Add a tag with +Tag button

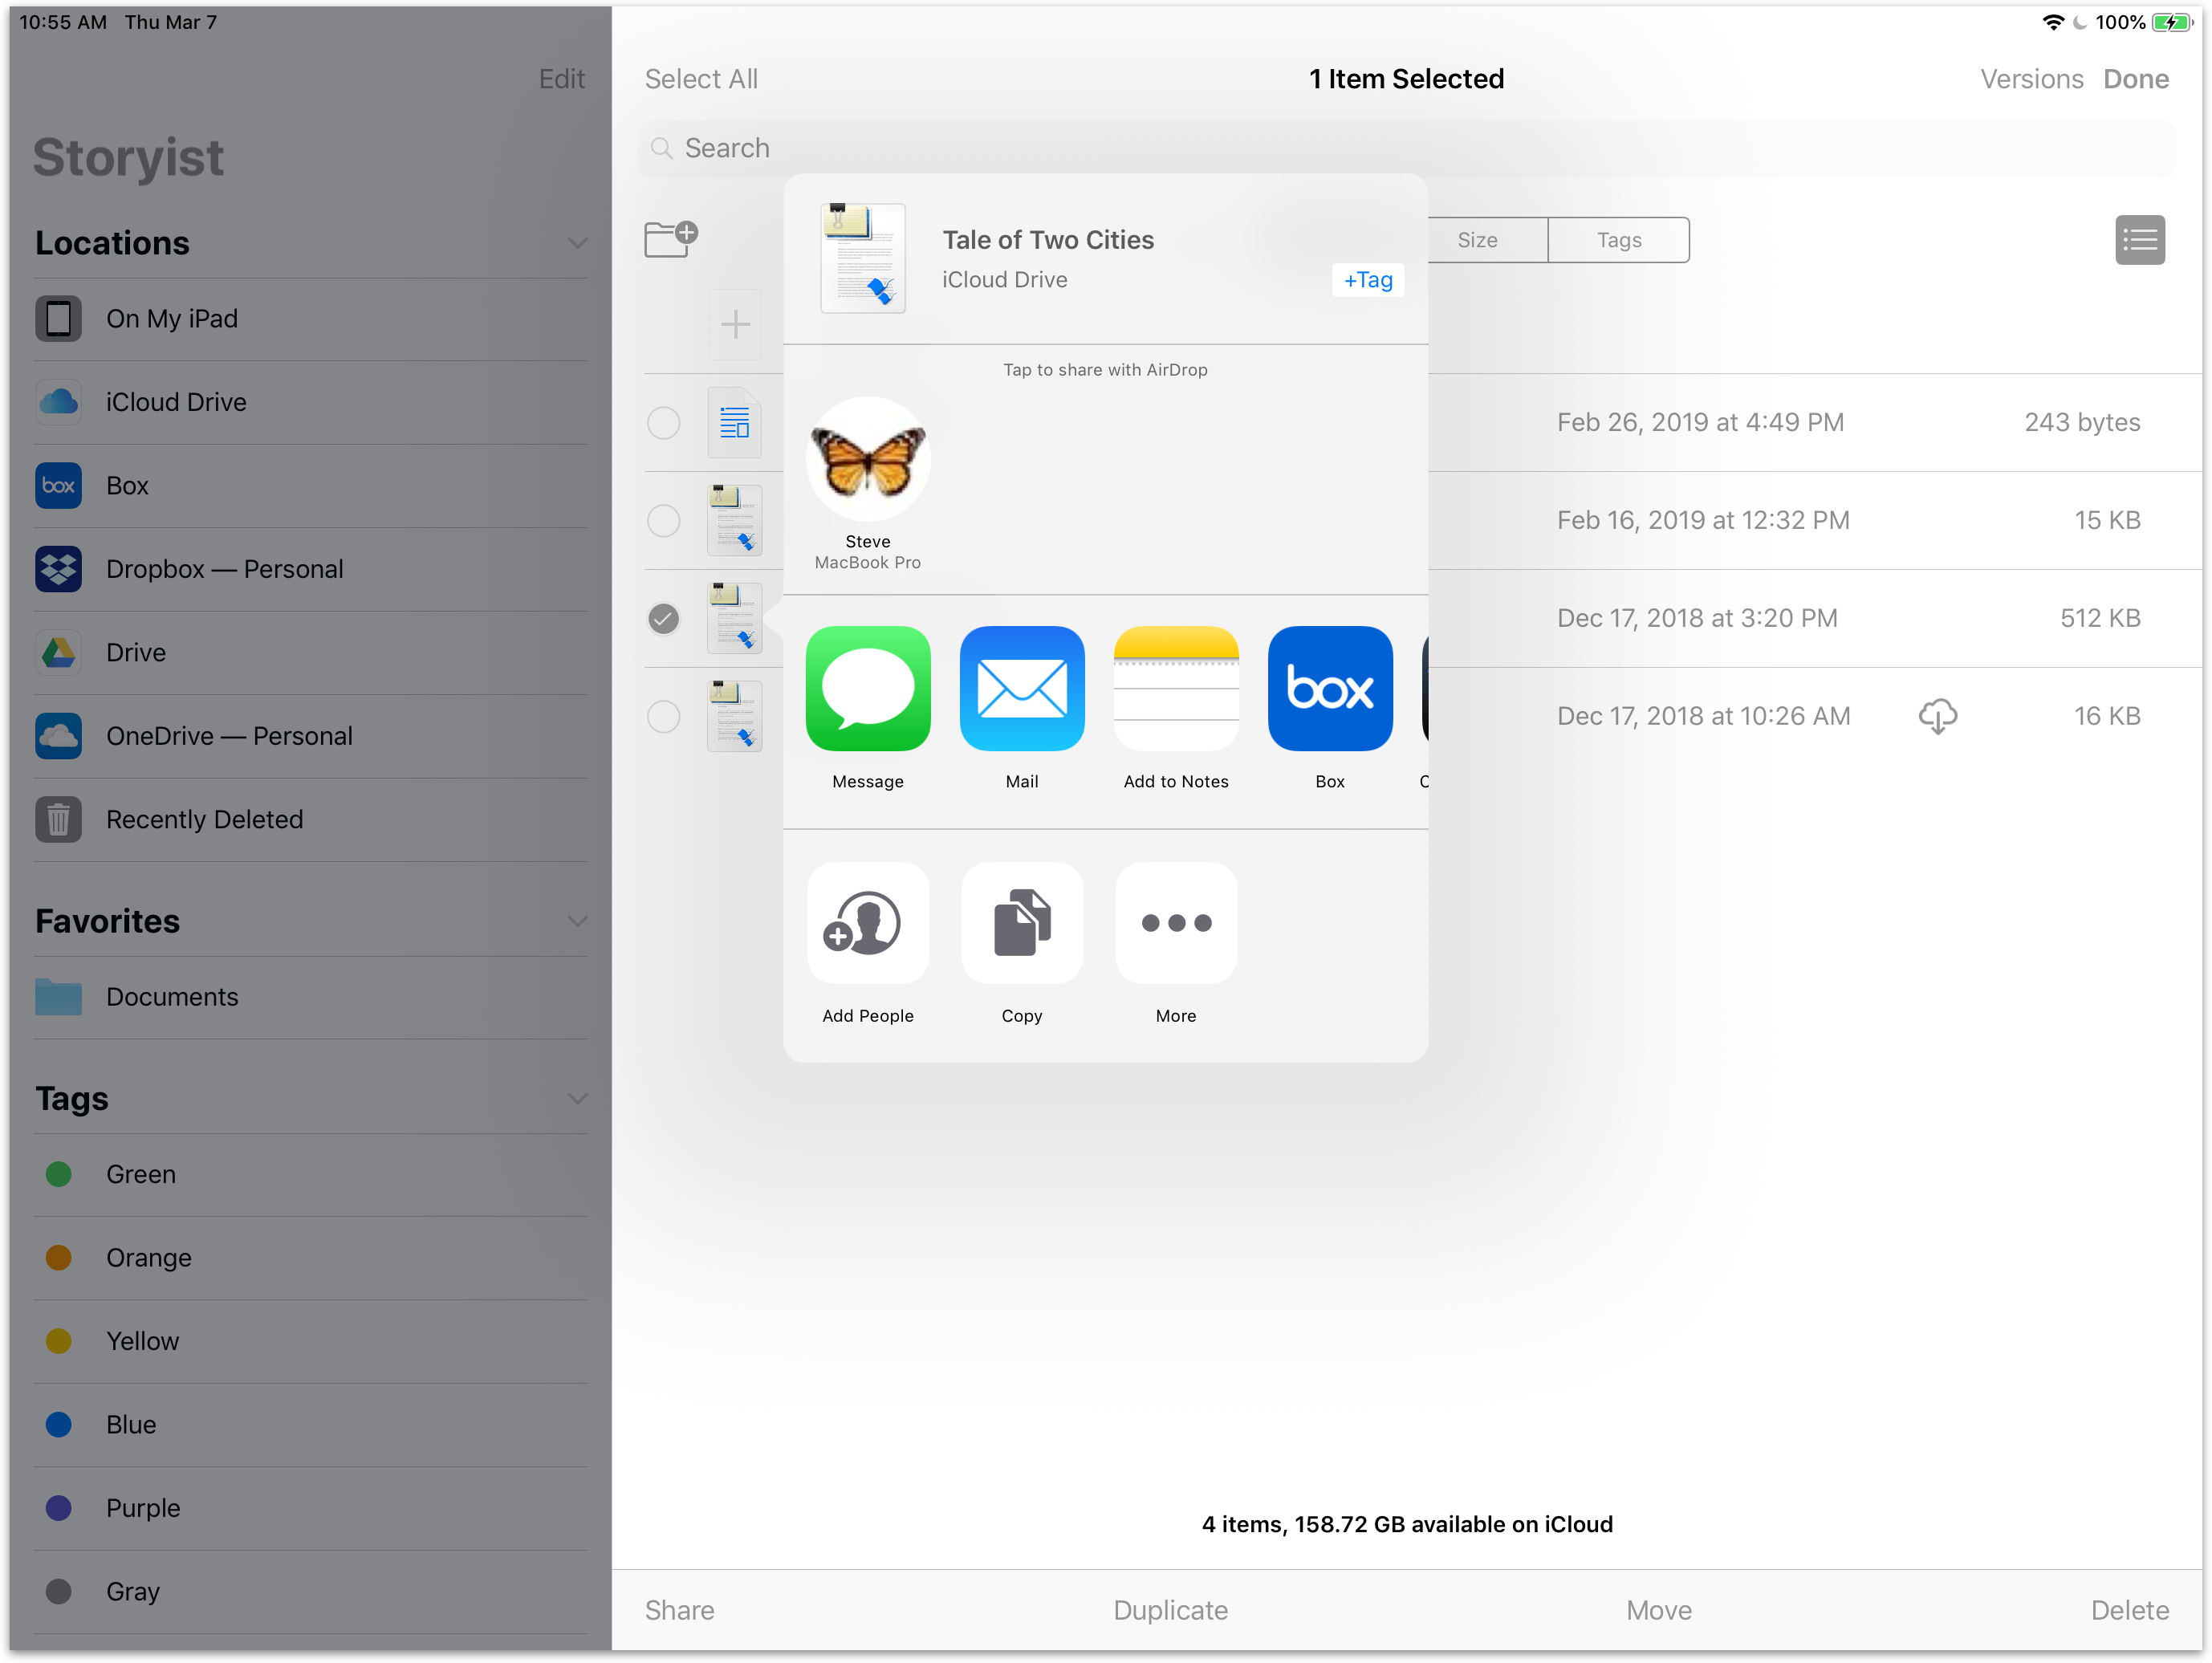click(x=1367, y=280)
